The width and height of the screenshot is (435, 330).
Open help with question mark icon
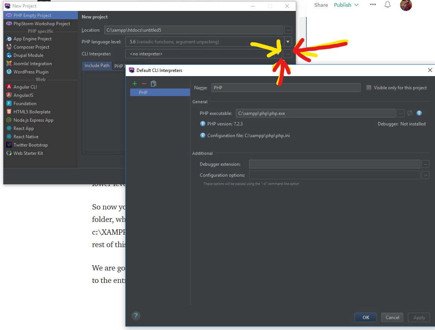[136, 316]
